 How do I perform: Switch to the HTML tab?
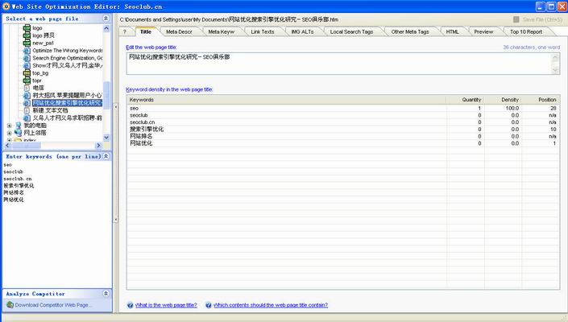[x=453, y=32]
